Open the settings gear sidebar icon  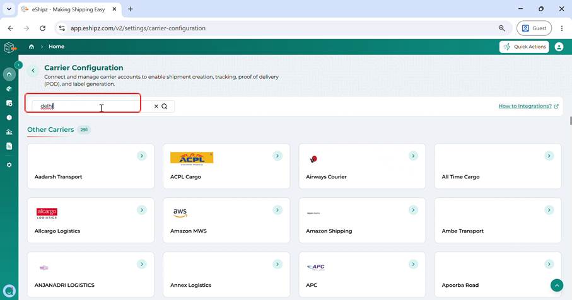click(x=9, y=164)
